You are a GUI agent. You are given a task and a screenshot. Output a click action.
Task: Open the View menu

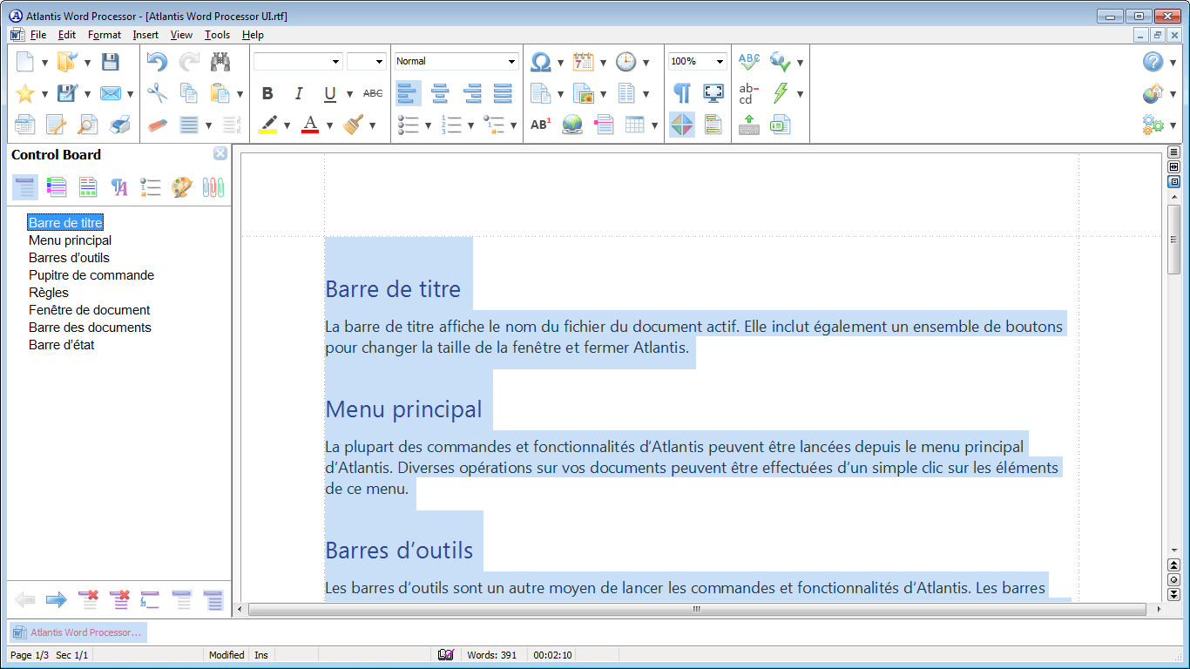(181, 35)
